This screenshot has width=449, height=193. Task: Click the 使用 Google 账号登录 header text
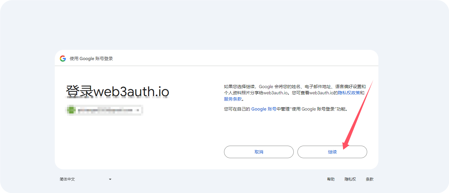click(x=91, y=59)
